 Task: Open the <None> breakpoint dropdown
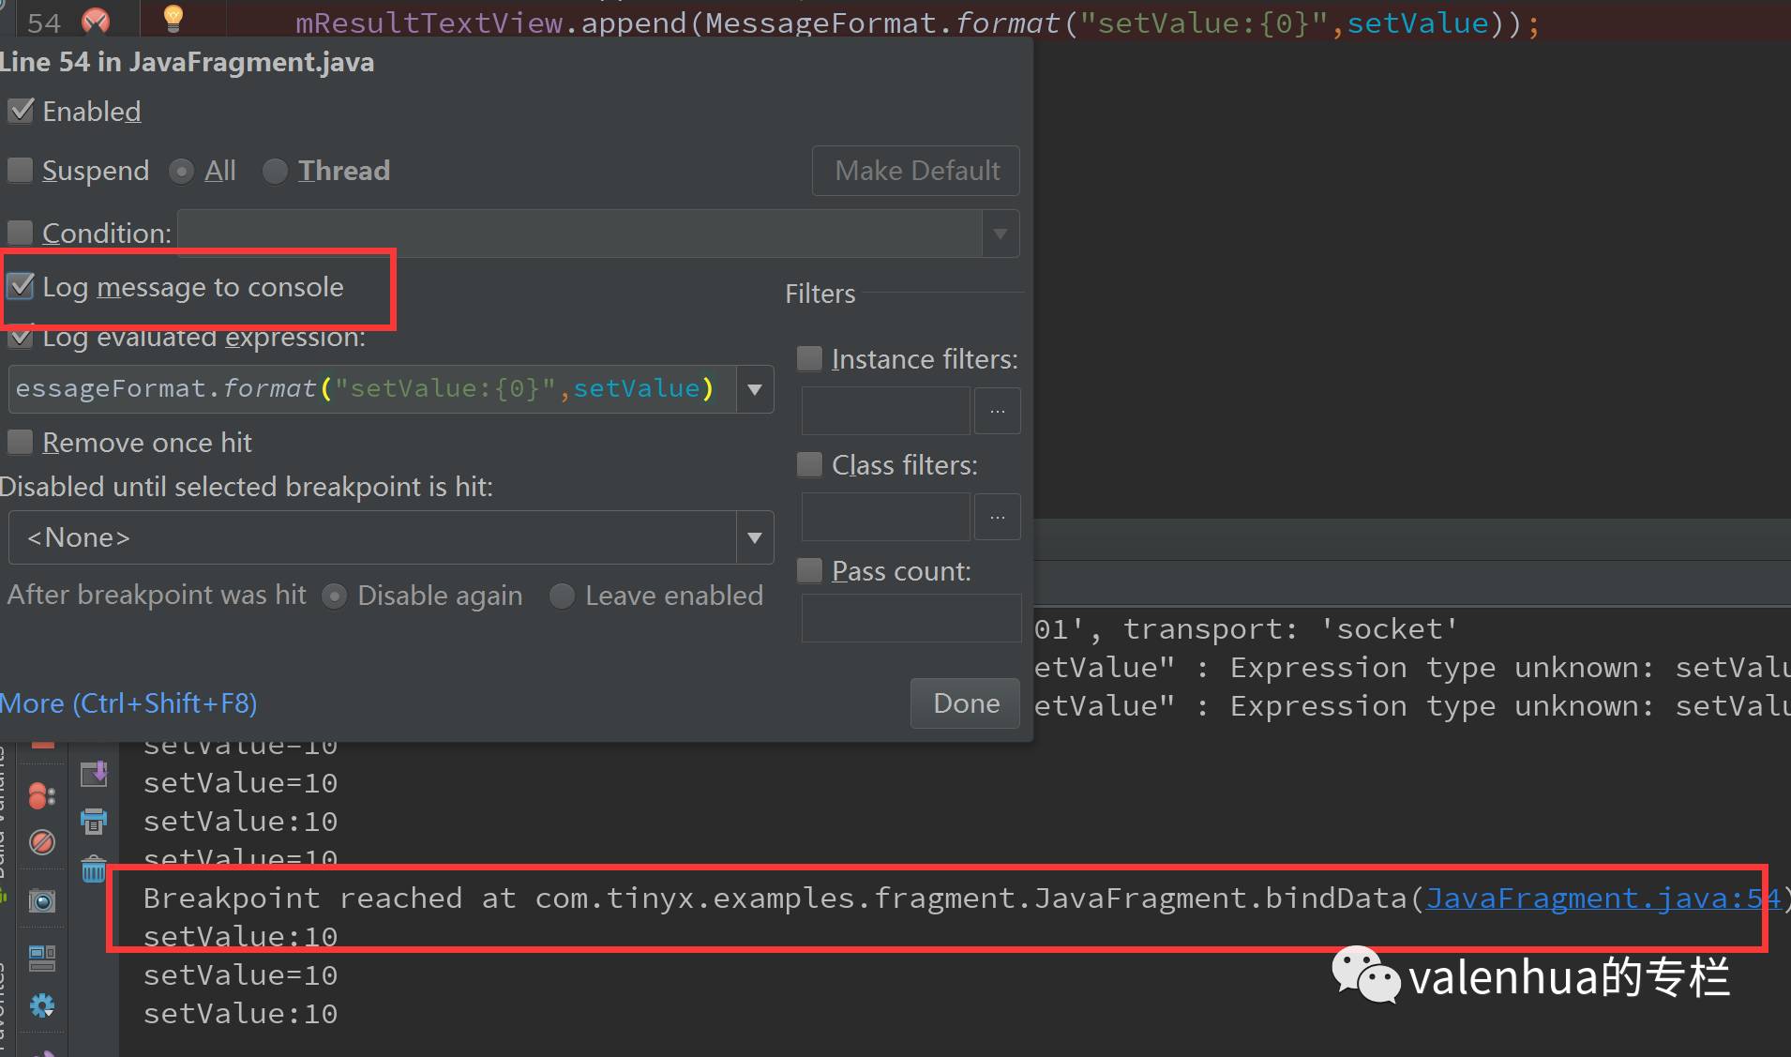[755, 537]
